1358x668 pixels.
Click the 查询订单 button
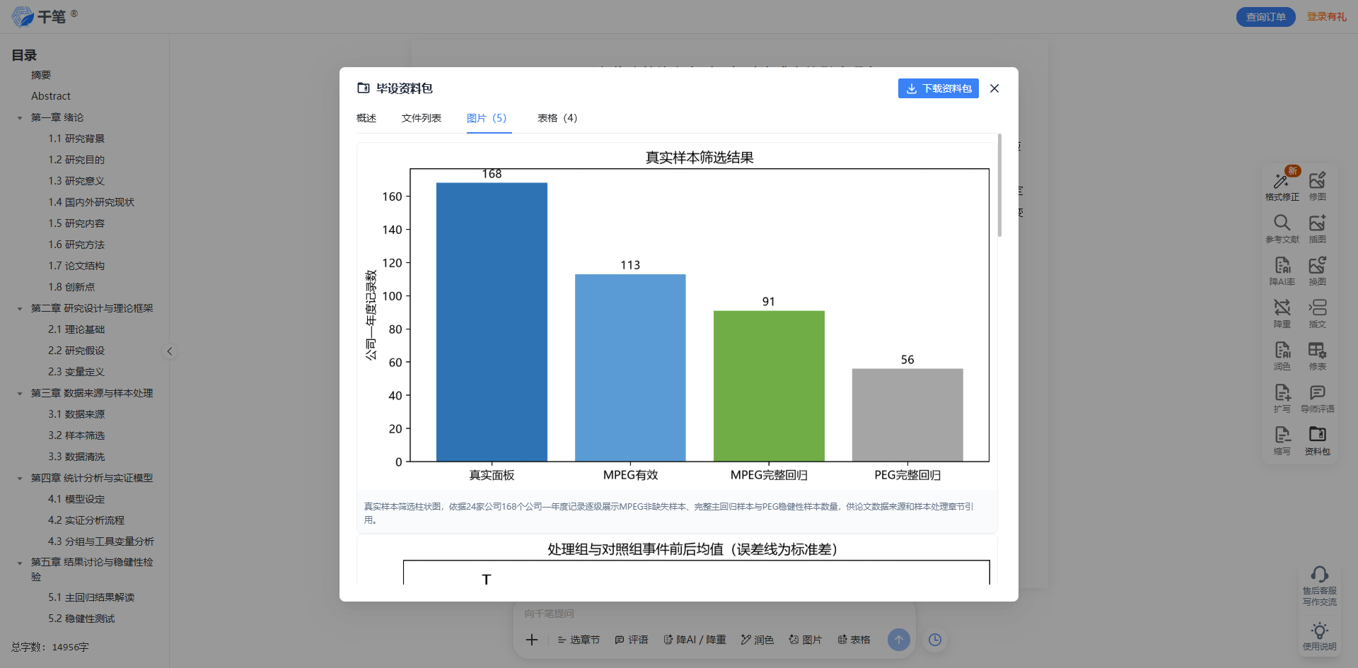pyautogui.click(x=1266, y=17)
